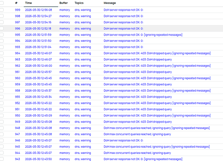The height and width of the screenshot is (161, 223).
Task: Select entry number 947
Action: tap(17, 134)
